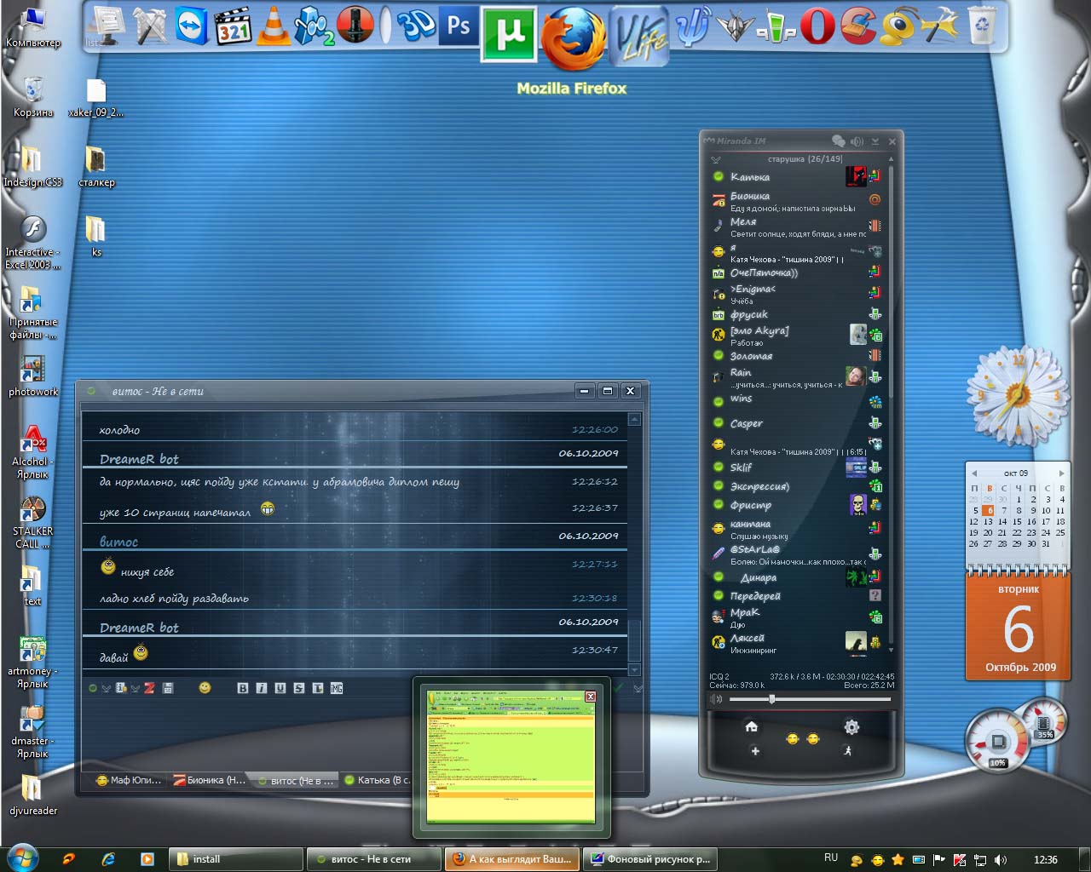Viewport: 1091px width, 872px height.
Task: Click the running man icon in Miranda
Action: (x=847, y=751)
